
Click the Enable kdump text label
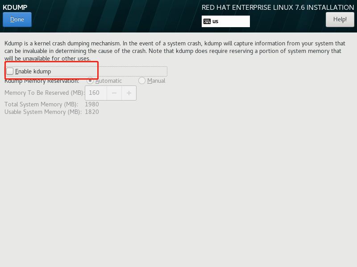(33, 71)
